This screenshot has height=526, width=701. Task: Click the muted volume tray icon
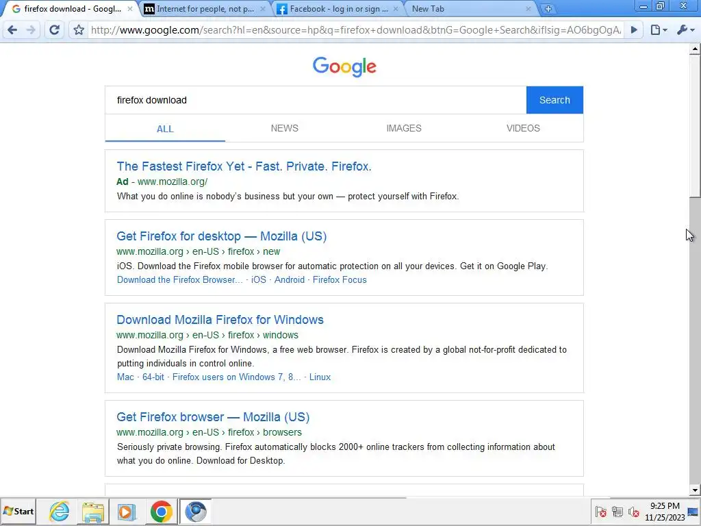(x=633, y=512)
